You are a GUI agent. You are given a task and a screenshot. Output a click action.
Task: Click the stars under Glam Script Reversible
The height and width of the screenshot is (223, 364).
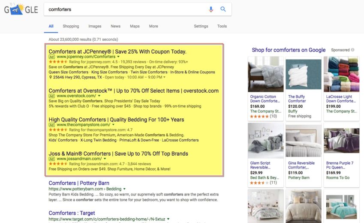tap(259, 183)
